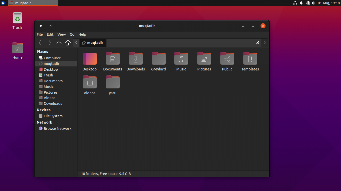
Task: Open the window menu button in the title bar
Action: point(41,26)
